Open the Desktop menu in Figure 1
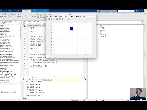Viewport: 147px width, 110px height. point(71,16)
